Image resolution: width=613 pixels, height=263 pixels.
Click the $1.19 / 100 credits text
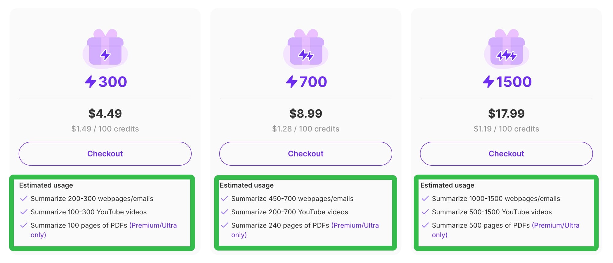tap(506, 129)
